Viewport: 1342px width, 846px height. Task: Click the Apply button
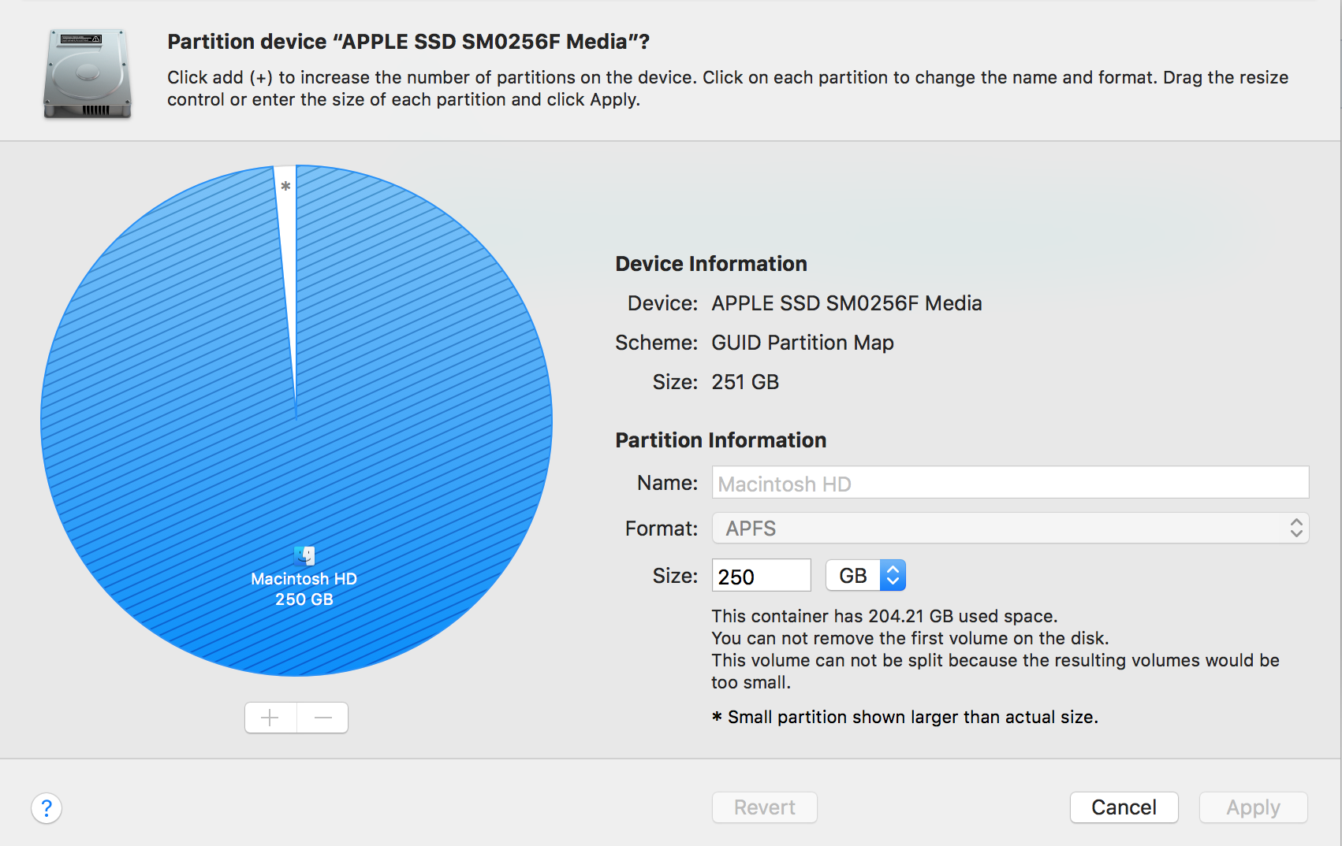click(1253, 807)
